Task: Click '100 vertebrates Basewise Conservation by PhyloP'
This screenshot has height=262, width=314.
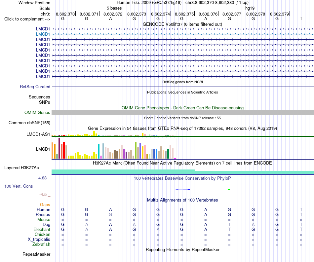Action: 182,178
